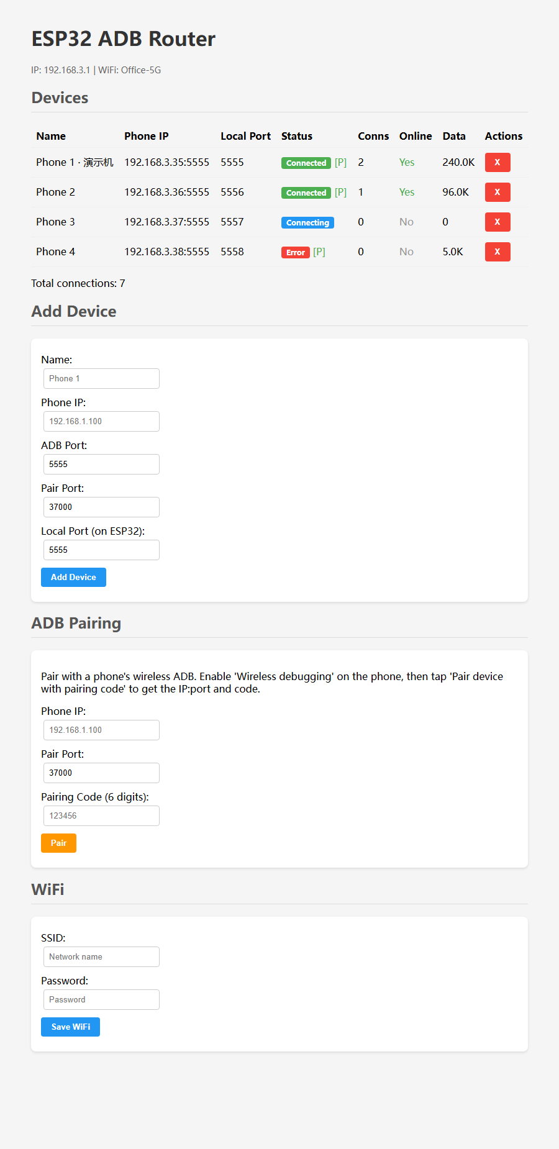Select the address 192.168.3.35:5555

tap(166, 162)
